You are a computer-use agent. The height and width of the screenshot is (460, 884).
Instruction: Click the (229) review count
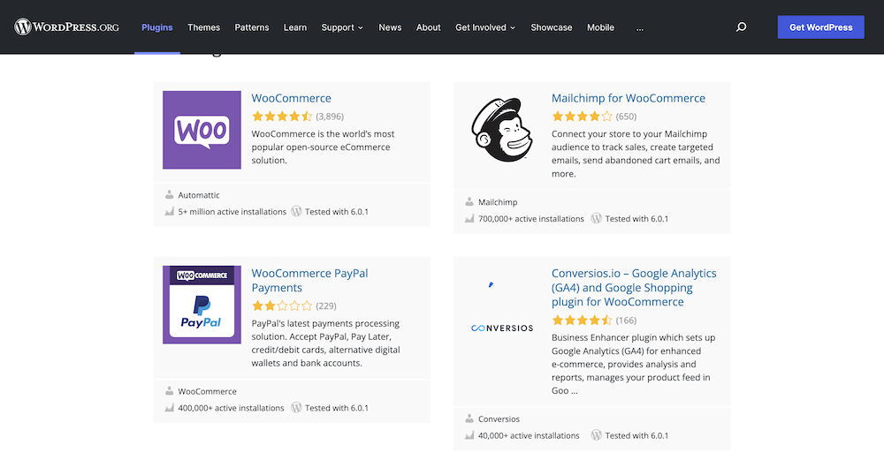(326, 305)
